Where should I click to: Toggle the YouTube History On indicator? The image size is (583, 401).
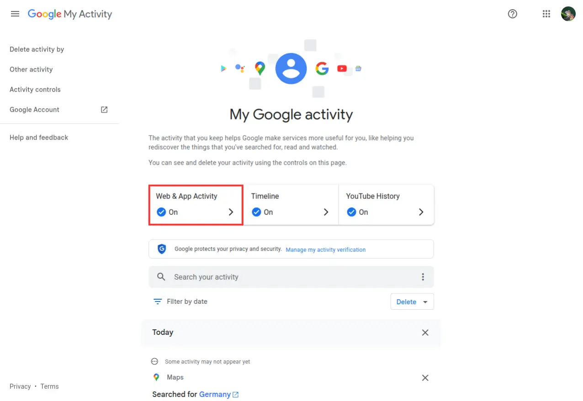(351, 212)
